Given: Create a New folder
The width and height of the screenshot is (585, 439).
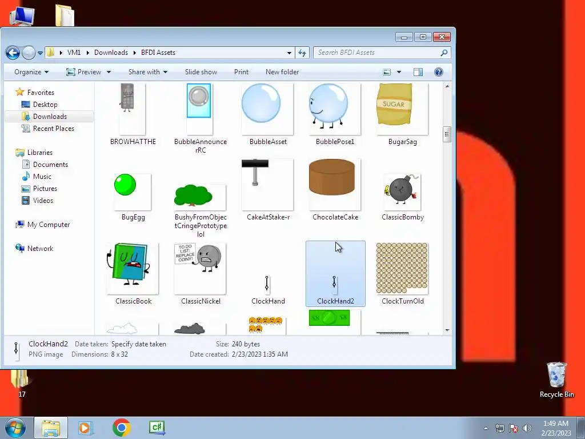Looking at the screenshot, I should tap(282, 72).
